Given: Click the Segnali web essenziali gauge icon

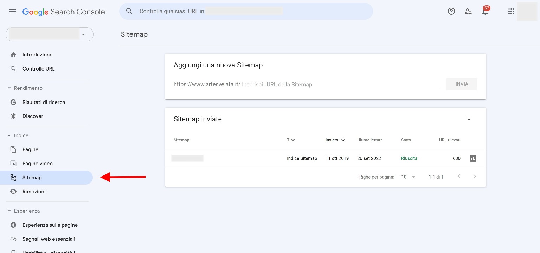Looking at the screenshot, I should click(x=13, y=239).
